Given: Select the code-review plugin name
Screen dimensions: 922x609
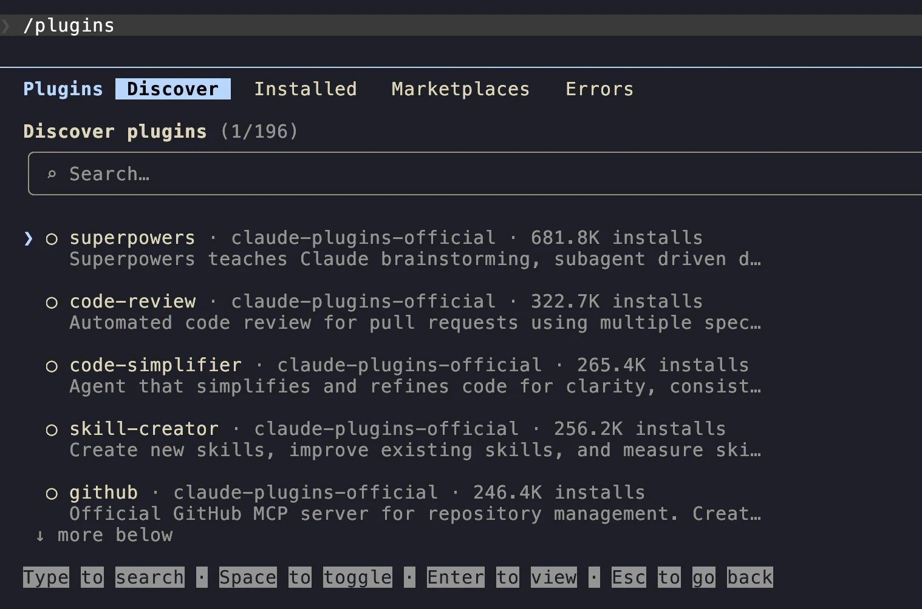Looking at the screenshot, I should tap(132, 301).
